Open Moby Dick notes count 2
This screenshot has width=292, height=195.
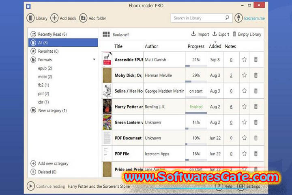click(231, 76)
